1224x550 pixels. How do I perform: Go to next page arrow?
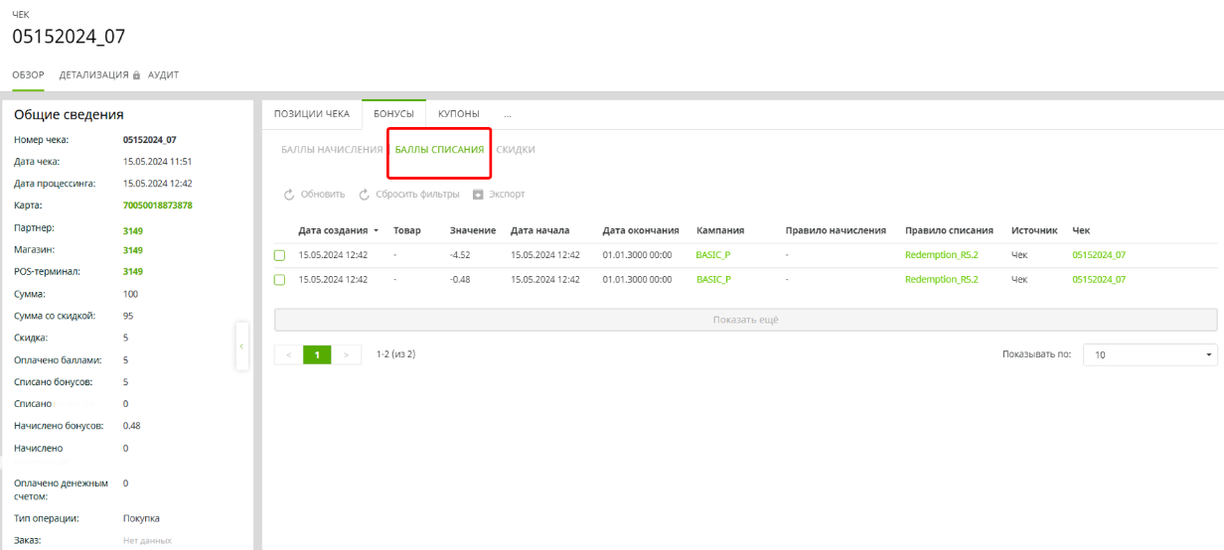(x=346, y=354)
